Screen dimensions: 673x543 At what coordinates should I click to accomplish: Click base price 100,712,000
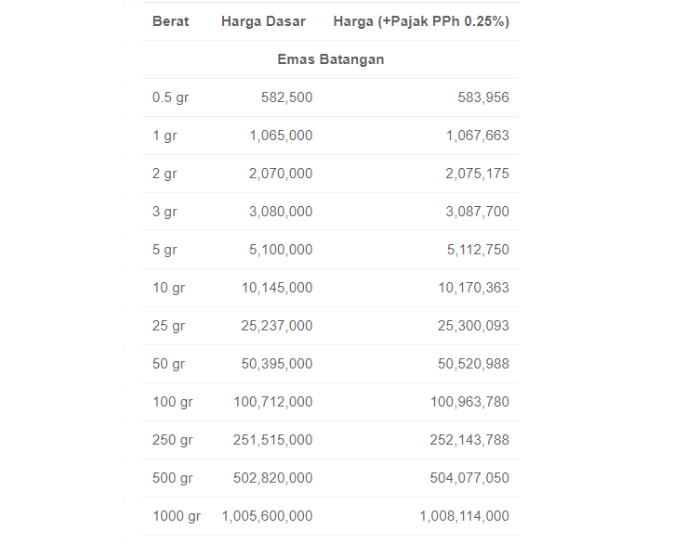click(273, 402)
